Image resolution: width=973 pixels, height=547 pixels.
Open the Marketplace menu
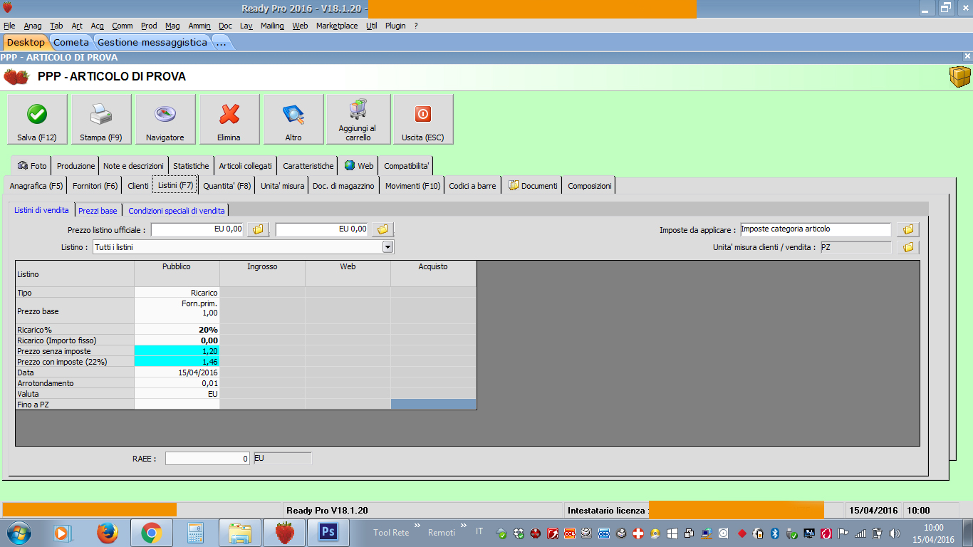point(337,26)
